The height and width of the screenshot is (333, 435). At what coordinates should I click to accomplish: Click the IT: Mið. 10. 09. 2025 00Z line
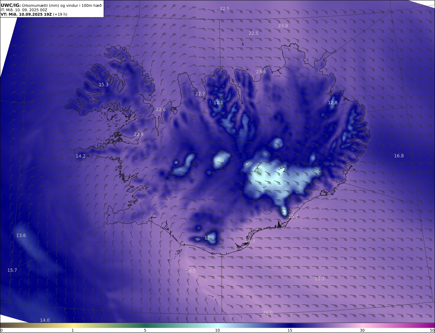tap(24, 10)
